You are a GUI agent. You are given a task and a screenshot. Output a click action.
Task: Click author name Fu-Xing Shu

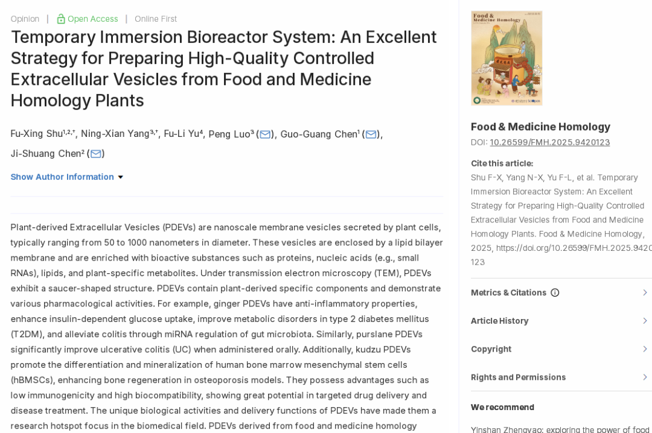click(37, 134)
